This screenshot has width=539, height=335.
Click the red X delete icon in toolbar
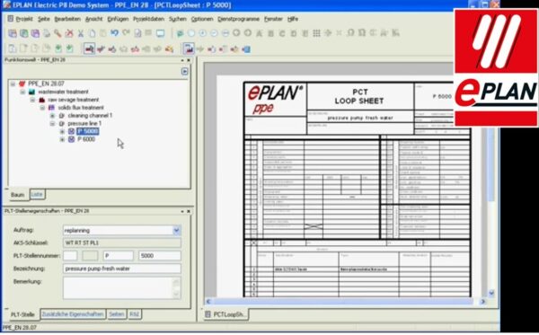pyautogui.click(x=69, y=33)
